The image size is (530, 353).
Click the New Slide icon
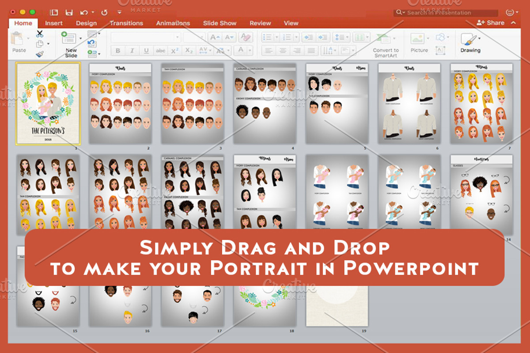[69, 38]
